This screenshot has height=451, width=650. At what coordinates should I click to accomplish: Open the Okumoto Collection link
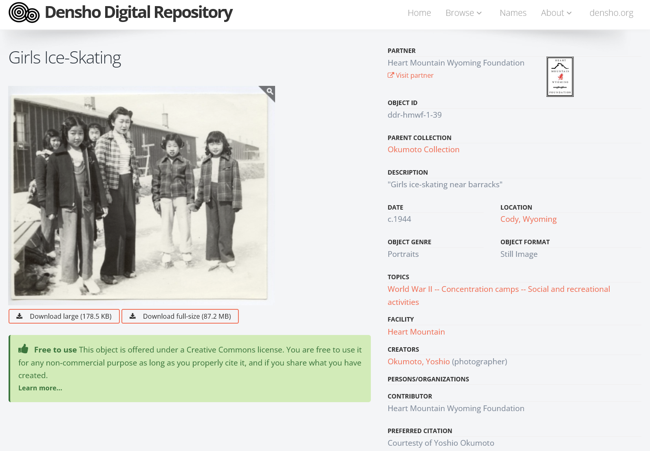423,149
